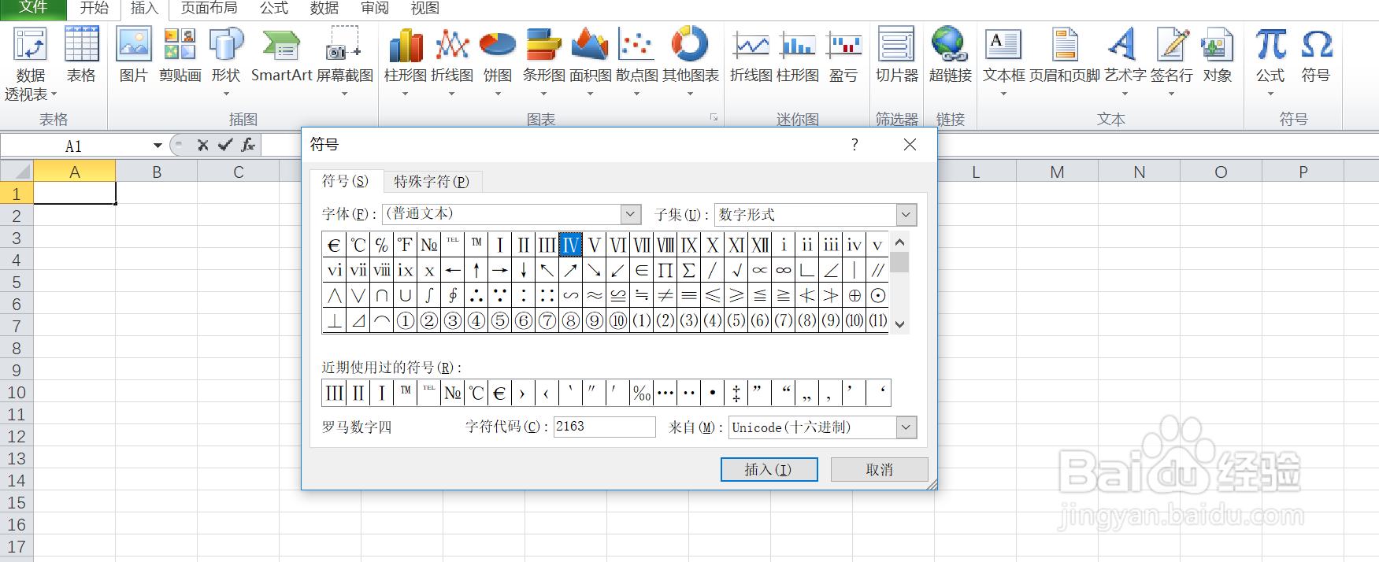This screenshot has width=1379, height=562.
Task: Select the circled number ① symbol
Action: tap(406, 320)
